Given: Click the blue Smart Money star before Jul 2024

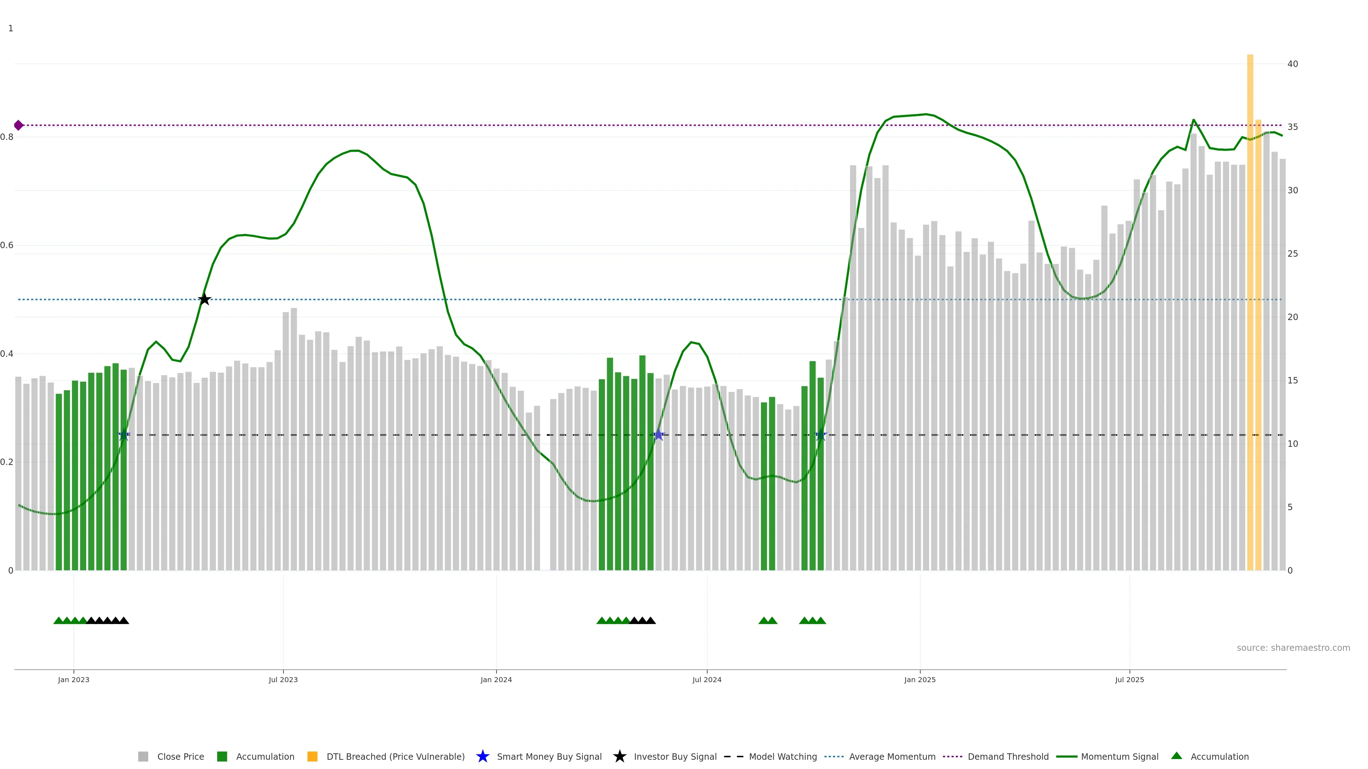Looking at the screenshot, I should pos(658,435).
